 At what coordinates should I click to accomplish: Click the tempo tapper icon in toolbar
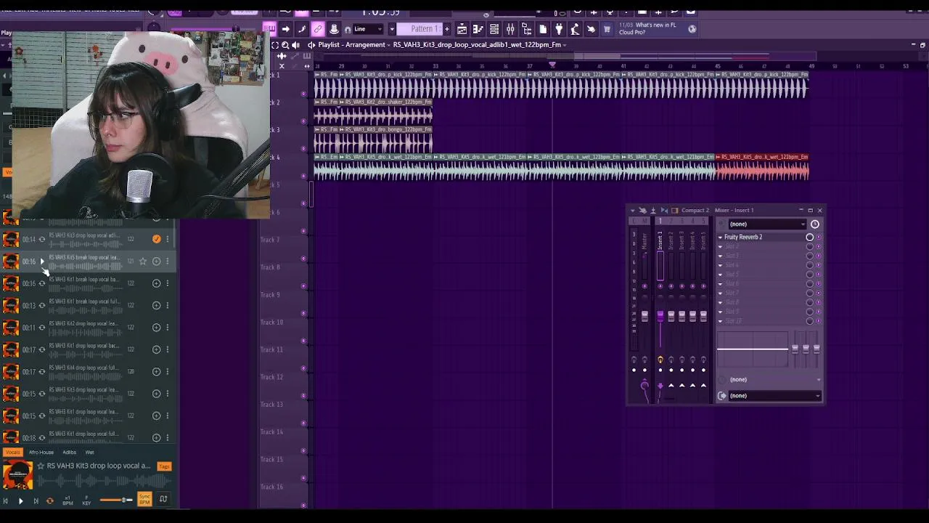pos(575,29)
